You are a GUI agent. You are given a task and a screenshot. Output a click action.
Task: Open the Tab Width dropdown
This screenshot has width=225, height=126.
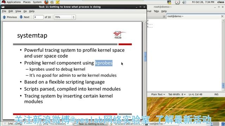tap(177, 94)
